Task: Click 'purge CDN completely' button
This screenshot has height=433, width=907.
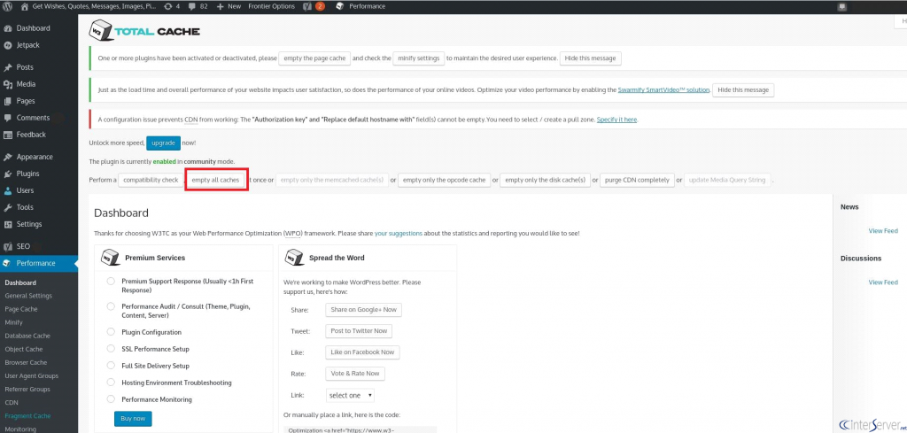Action: click(637, 180)
